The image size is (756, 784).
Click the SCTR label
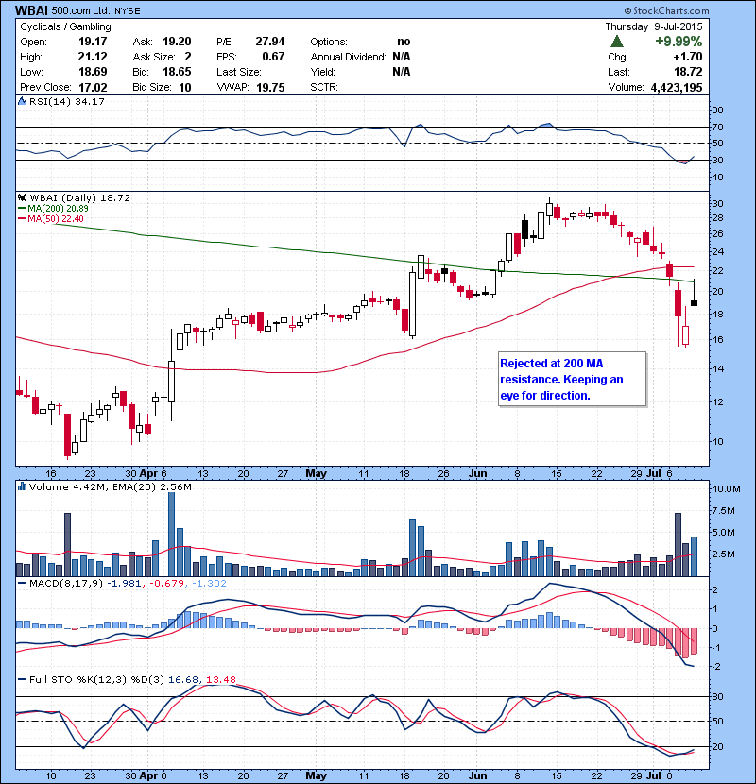pyautogui.click(x=324, y=87)
